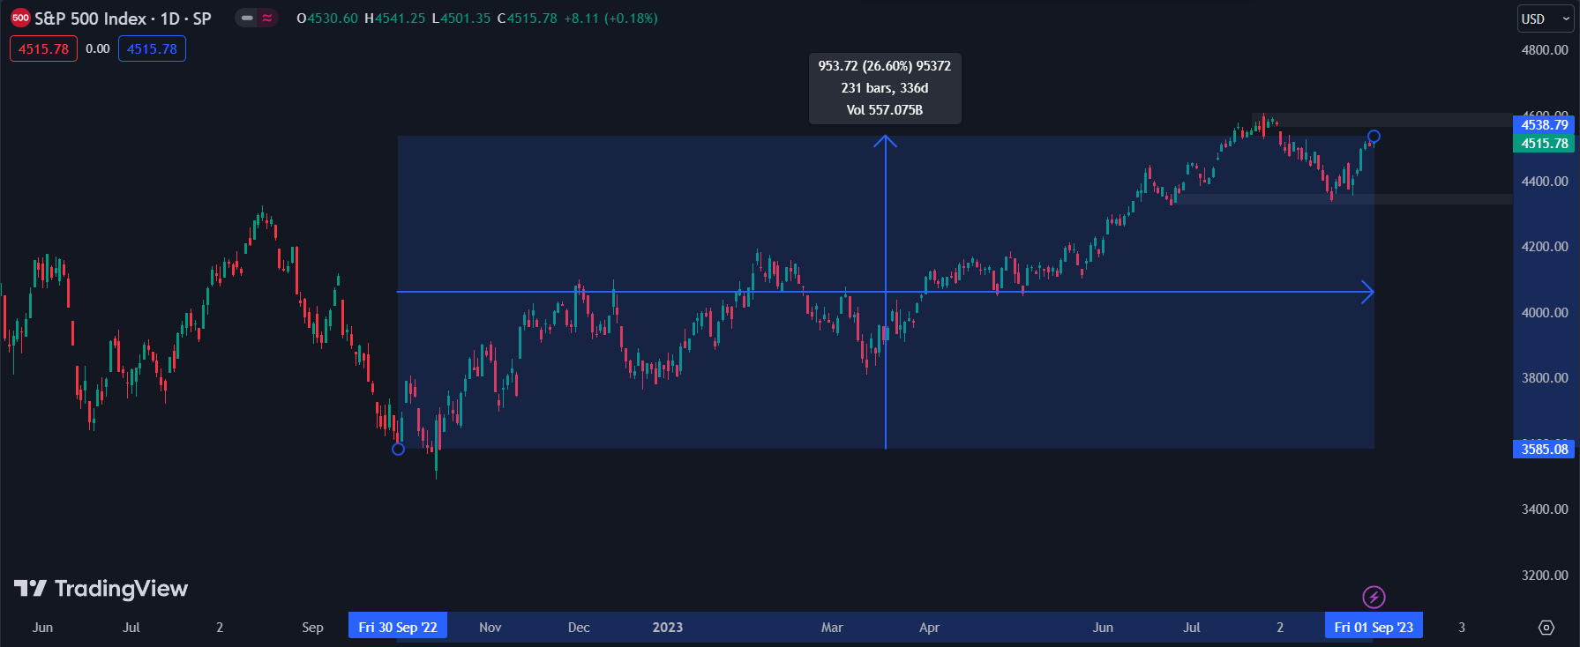1580x647 pixels.
Task: Click the blue 3585.08 price axis label
Action: point(1544,449)
